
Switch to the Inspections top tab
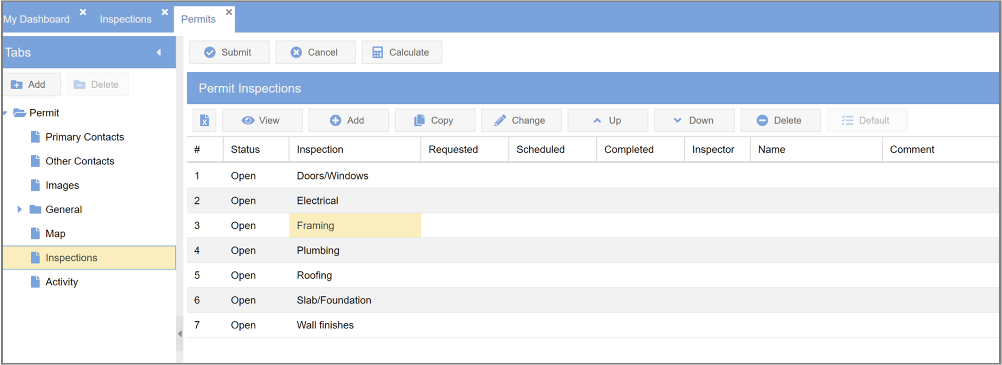point(125,19)
